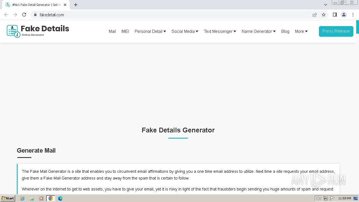Click the Generate Mail heading
This screenshot has width=359, height=202.
[x=36, y=151]
